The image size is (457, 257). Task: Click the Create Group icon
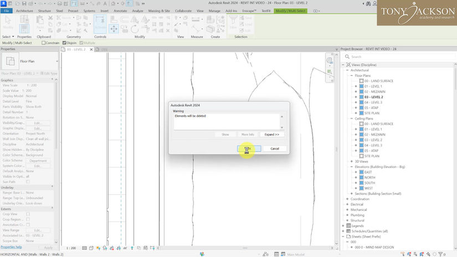pyautogui.click(x=220, y=20)
